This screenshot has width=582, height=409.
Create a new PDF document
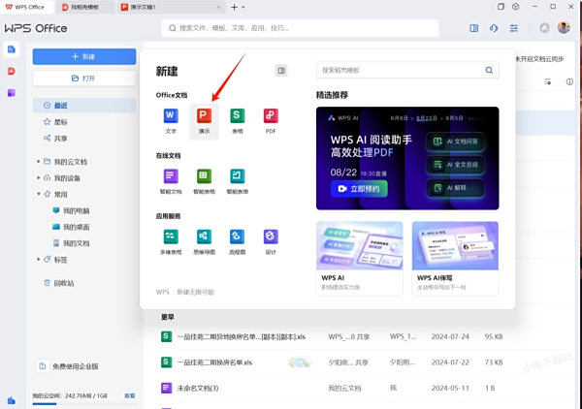point(271,121)
